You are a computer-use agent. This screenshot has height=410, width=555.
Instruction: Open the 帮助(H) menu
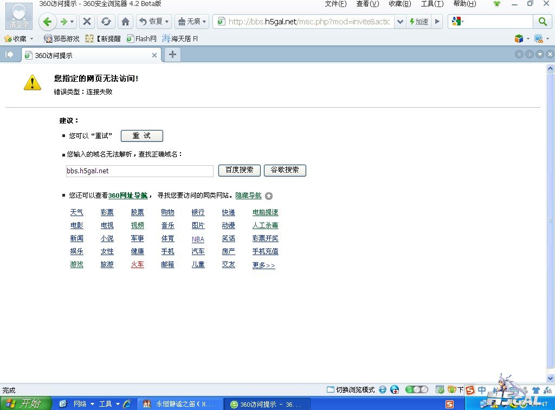point(464,4)
